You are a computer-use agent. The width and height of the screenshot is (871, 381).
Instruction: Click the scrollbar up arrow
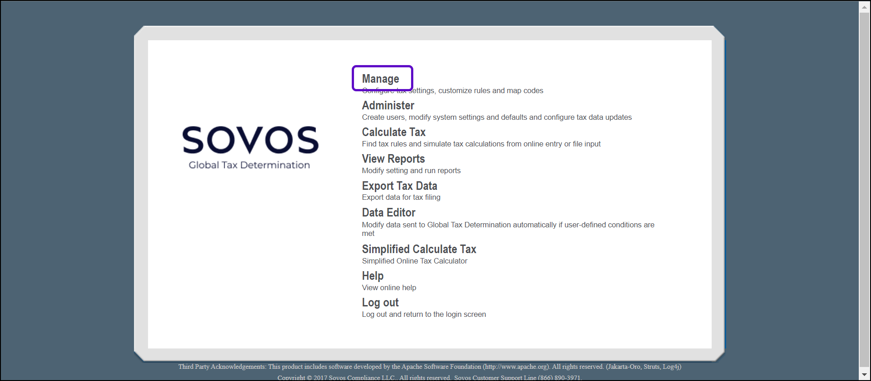coord(864,7)
